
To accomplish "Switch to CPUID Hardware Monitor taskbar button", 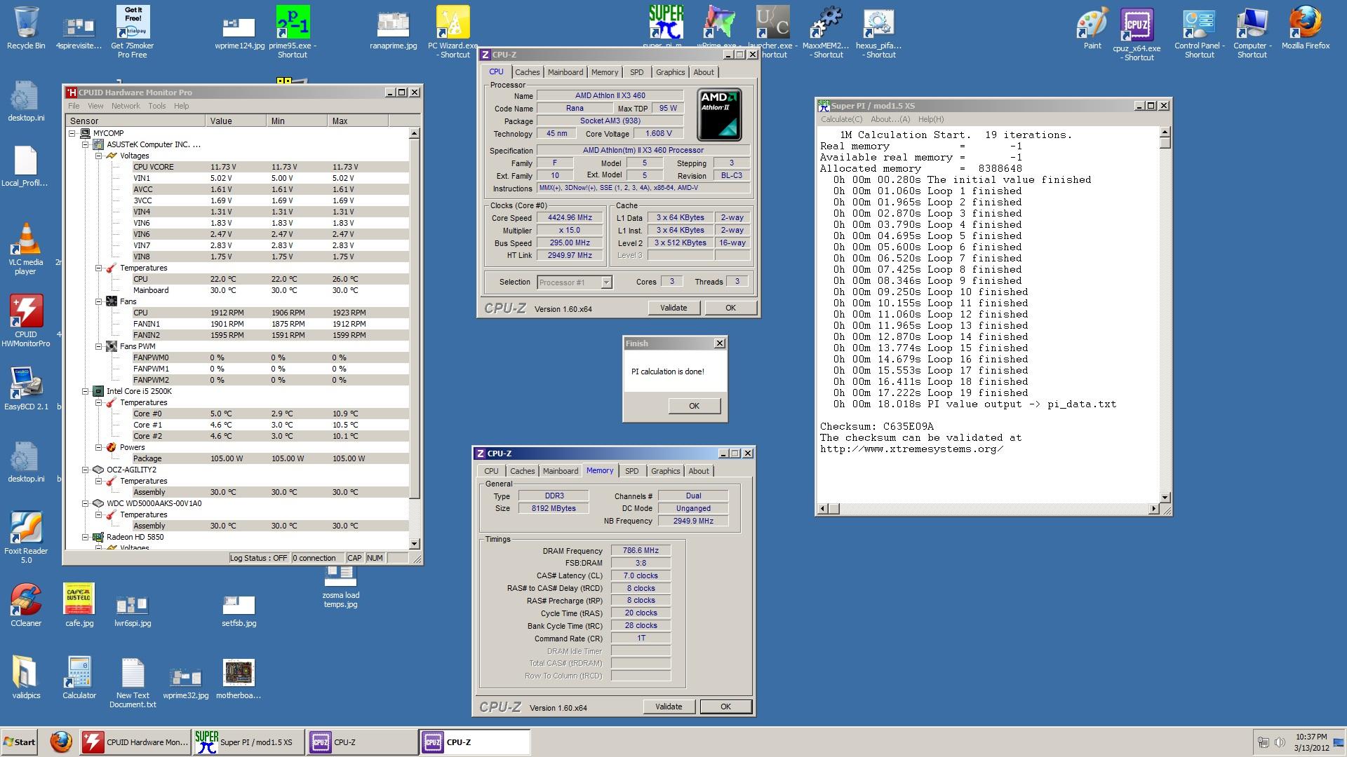I will (135, 742).
